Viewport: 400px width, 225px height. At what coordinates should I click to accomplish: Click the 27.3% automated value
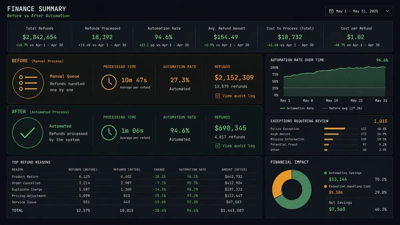180,80
